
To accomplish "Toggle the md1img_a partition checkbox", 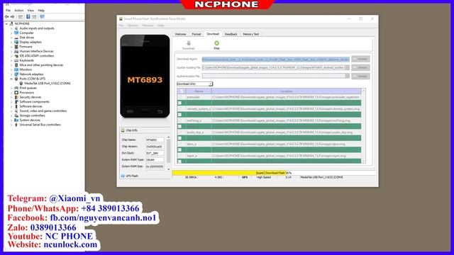I will point(179,120).
